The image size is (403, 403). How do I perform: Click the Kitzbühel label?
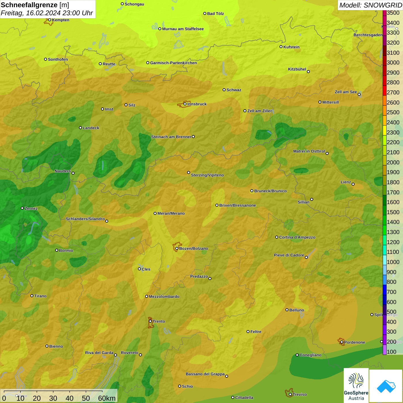[x=297, y=69]
